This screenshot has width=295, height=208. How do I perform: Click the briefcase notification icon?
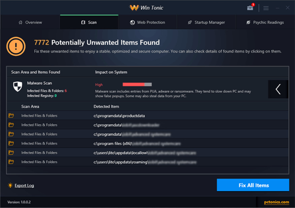pos(250,8)
